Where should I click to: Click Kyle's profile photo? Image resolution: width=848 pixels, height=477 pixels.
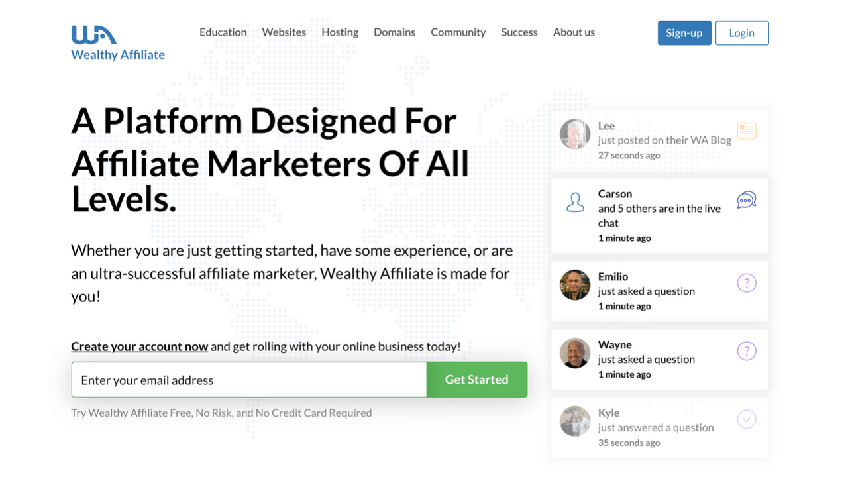point(575,421)
